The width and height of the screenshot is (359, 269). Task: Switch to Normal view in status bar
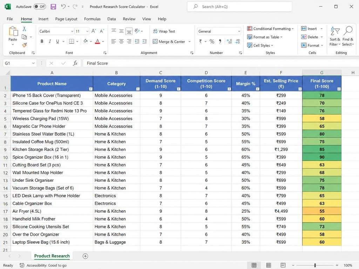[254, 265]
